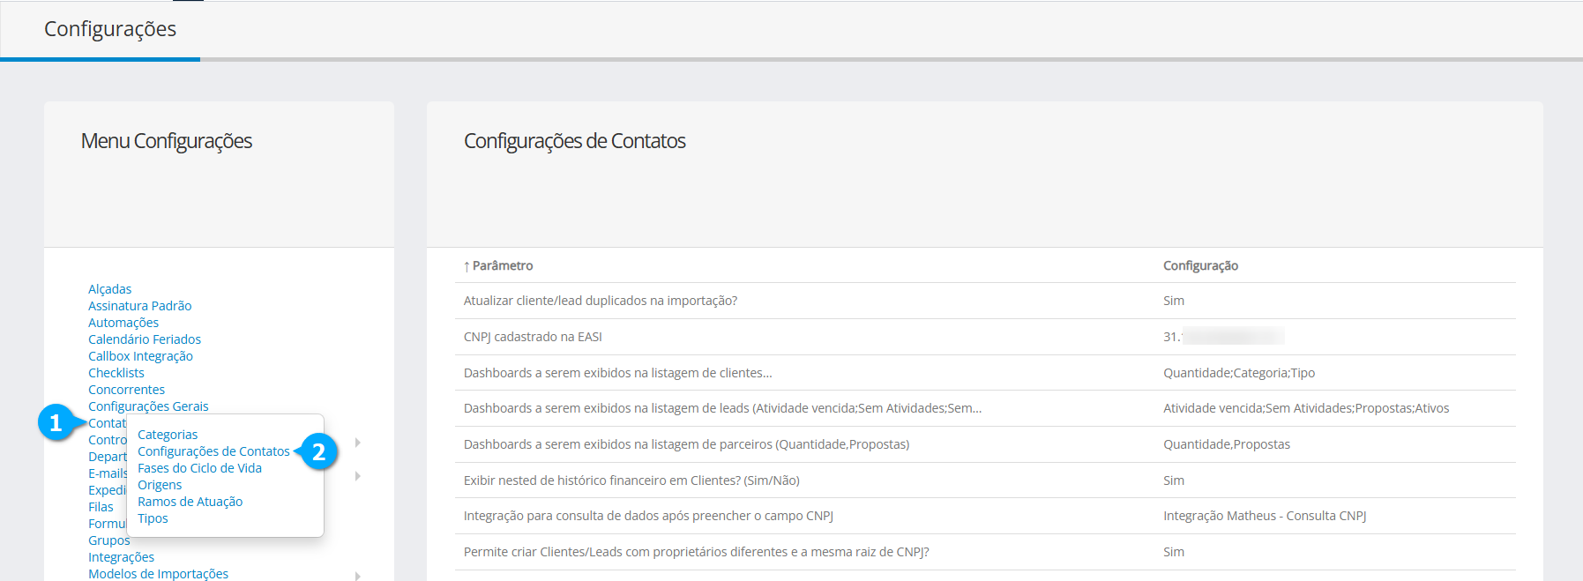Select the CNPJ cadastrado na EASI row
The width and height of the screenshot is (1583, 581).
[533, 337]
